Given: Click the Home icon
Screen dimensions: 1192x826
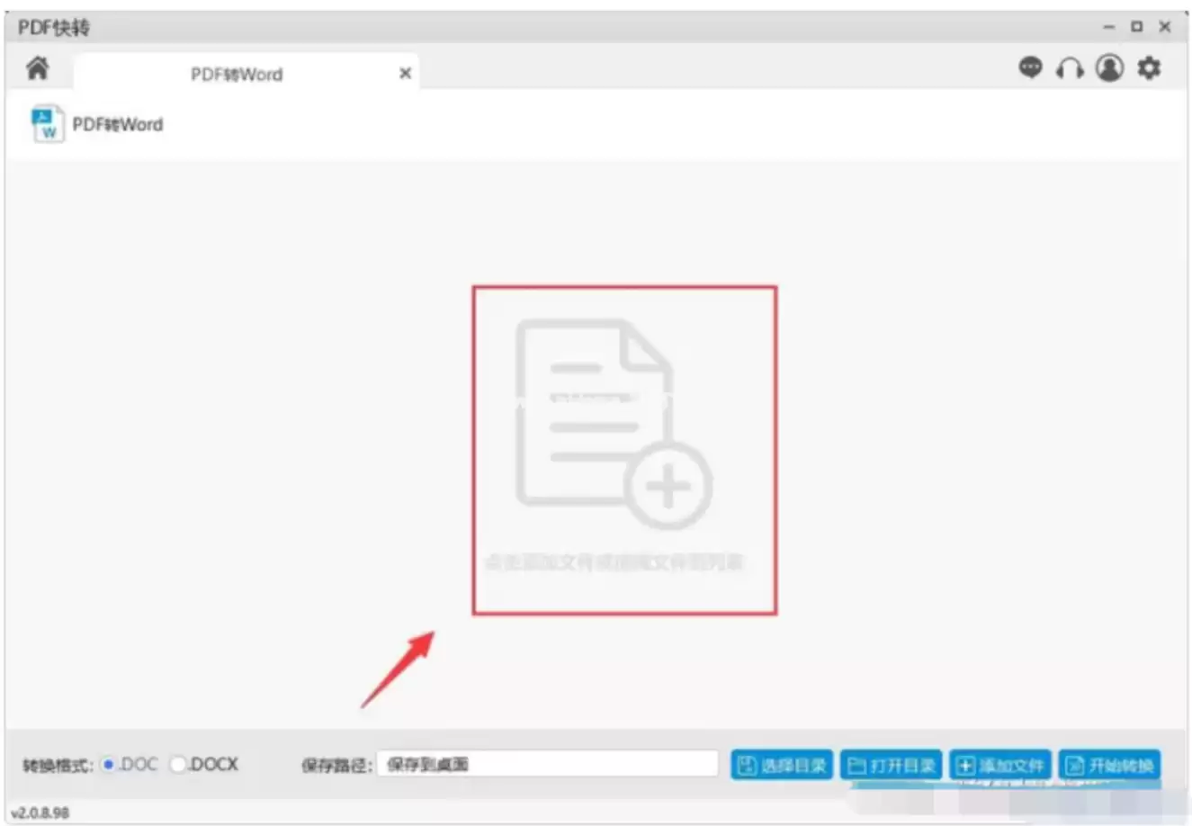Looking at the screenshot, I should pyautogui.click(x=38, y=68).
